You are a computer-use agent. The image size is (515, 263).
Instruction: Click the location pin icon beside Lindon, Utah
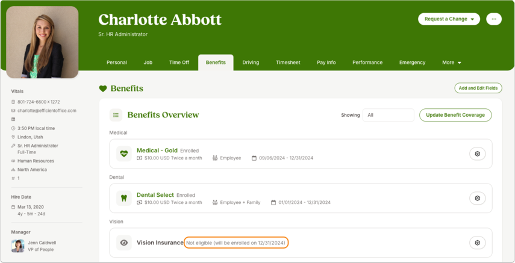tap(13, 137)
